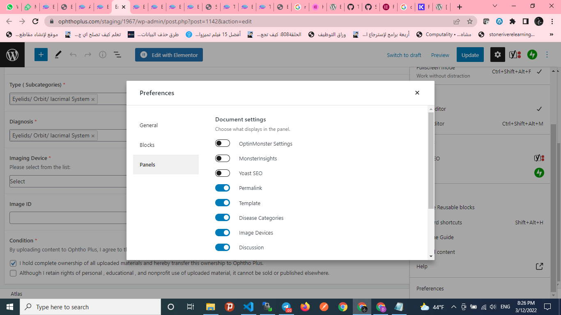Show hidden system tray icons

454,307
